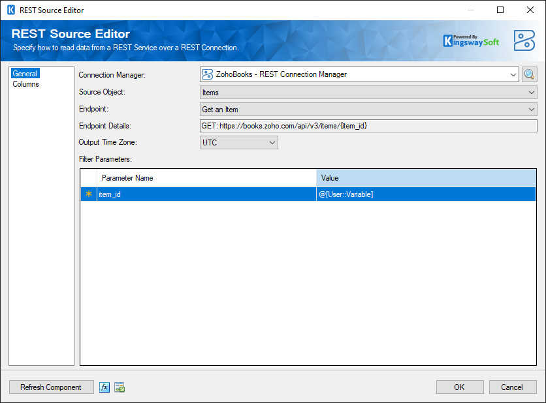Click the @[User::Variable] value cell

pos(426,194)
